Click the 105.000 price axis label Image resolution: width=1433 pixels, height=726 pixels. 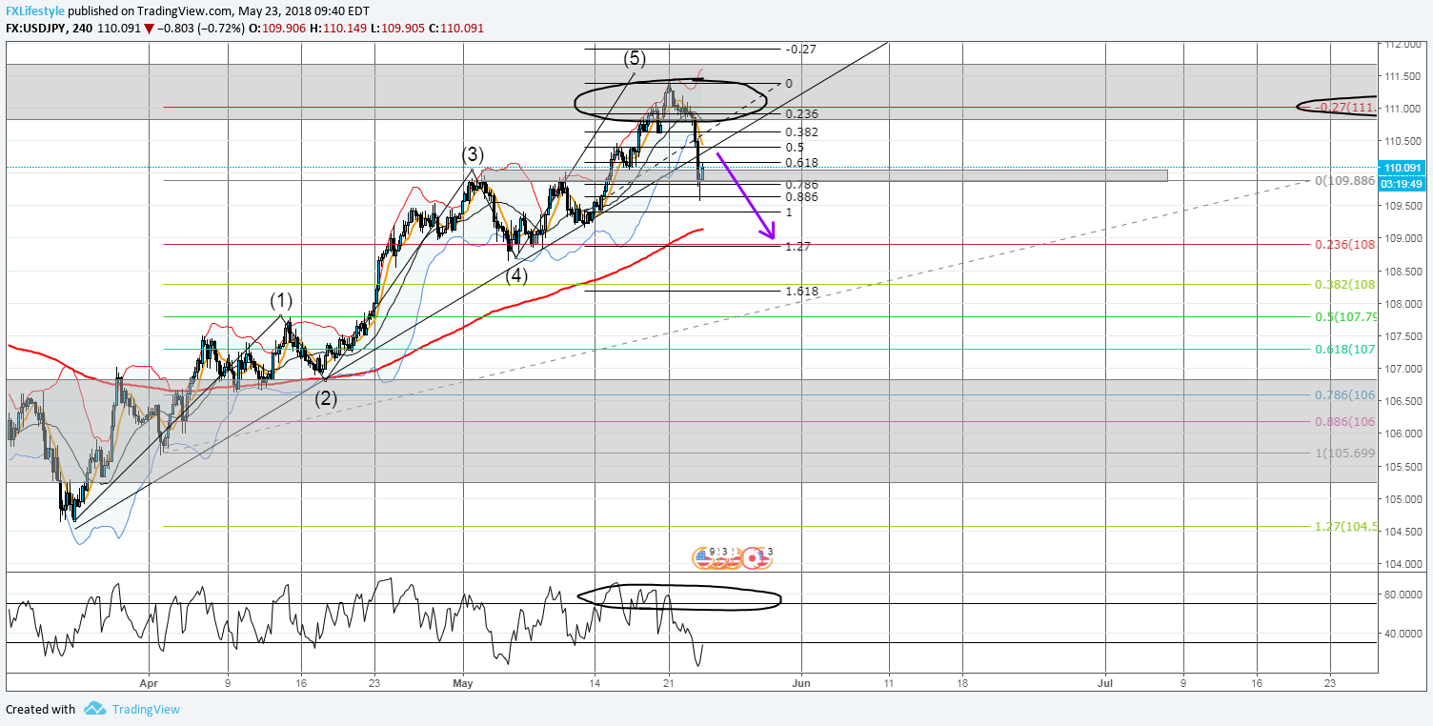coord(1403,498)
